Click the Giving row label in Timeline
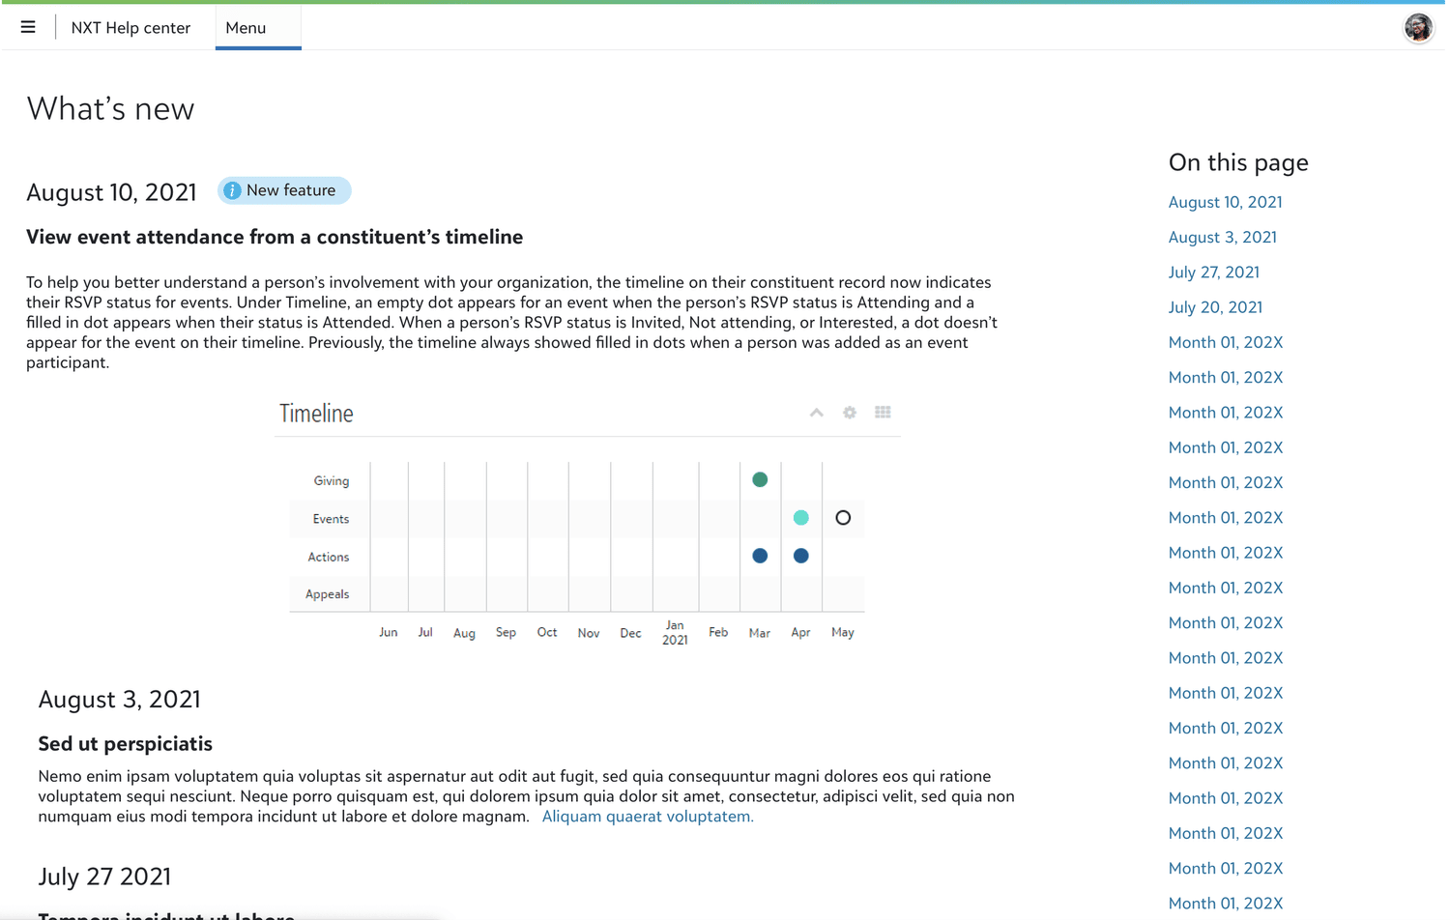This screenshot has width=1450, height=920. [x=331, y=480]
